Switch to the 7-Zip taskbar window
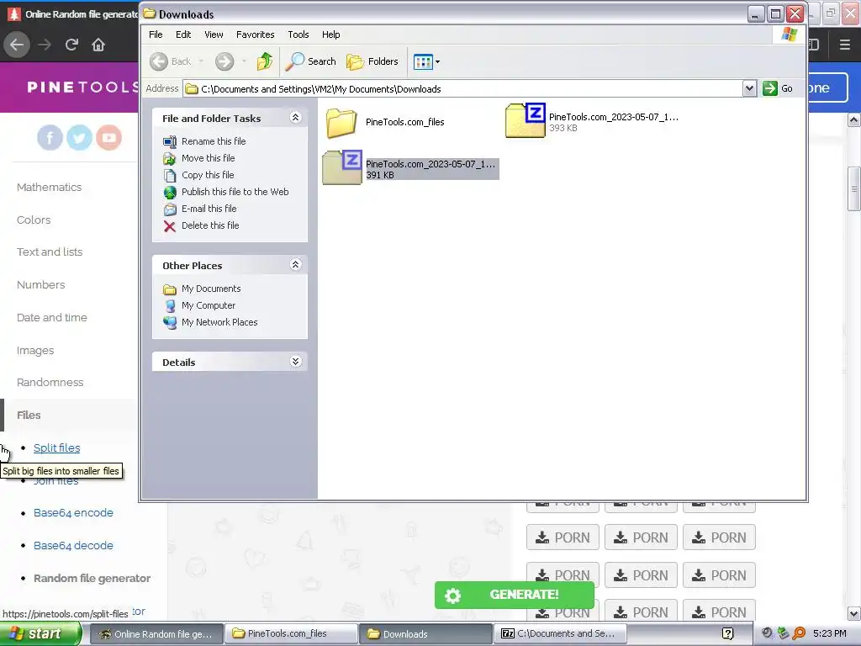The width and height of the screenshot is (861, 646). click(560, 634)
